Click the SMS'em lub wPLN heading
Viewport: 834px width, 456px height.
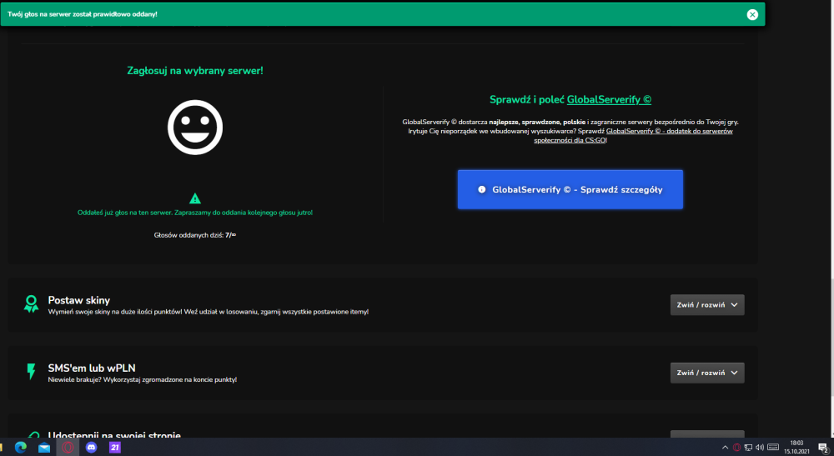(92, 368)
